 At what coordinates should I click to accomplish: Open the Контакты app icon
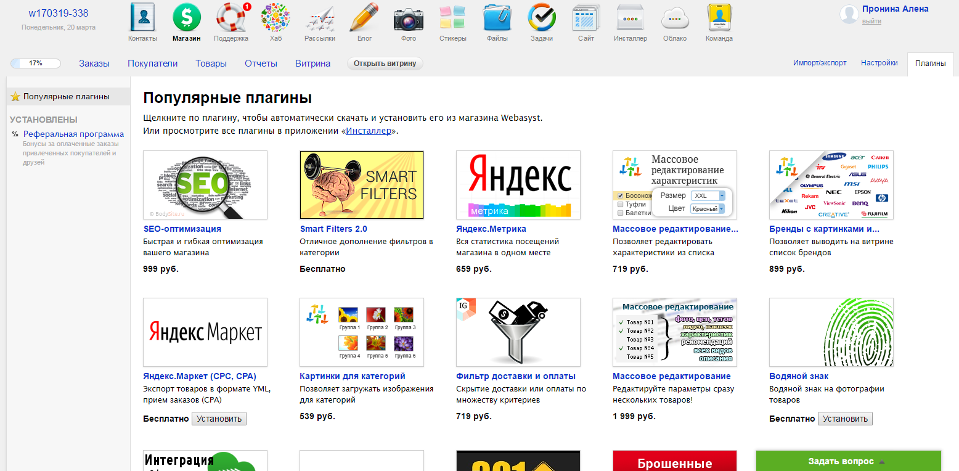click(142, 18)
